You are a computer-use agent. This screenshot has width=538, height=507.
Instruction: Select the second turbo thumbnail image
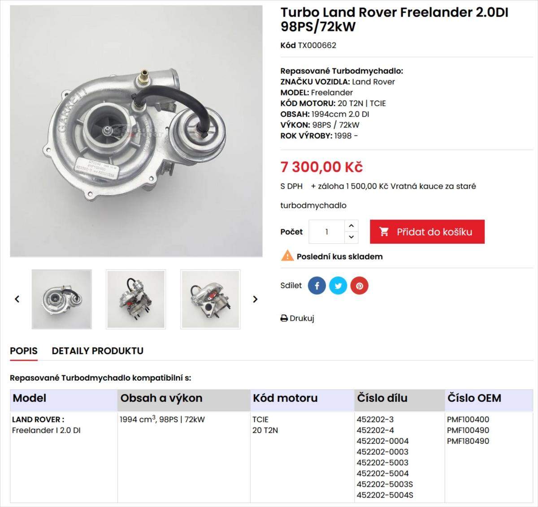pyautogui.click(x=136, y=299)
